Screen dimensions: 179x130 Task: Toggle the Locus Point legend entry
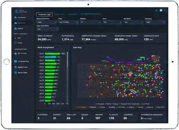pyautogui.click(x=159, y=107)
